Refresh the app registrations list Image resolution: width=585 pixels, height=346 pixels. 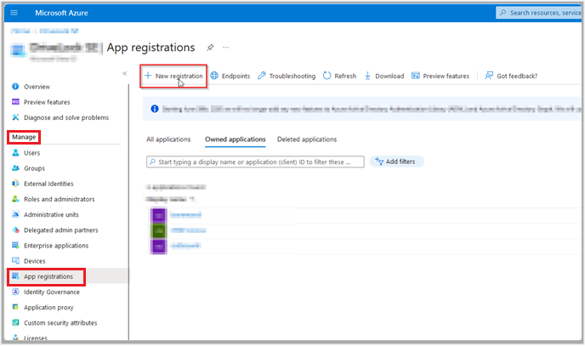coord(339,76)
